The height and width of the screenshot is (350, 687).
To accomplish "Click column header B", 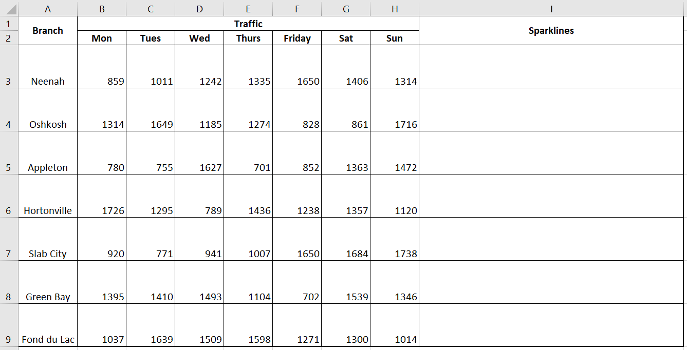I will pos(102,8).
